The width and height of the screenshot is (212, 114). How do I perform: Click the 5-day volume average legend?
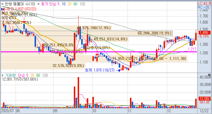tap(27, 75)
